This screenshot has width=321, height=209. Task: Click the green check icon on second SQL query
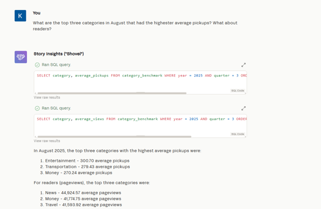[x=37, y=108]
